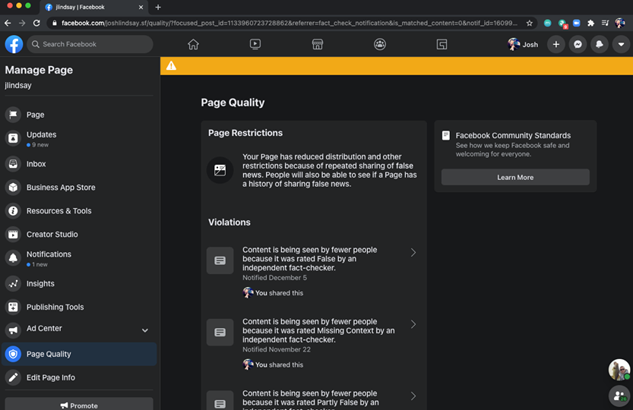The width and height of the screenshot is (633, 410).
Task: Select Page Quality in the sidebar
Action: pos(79,354)
